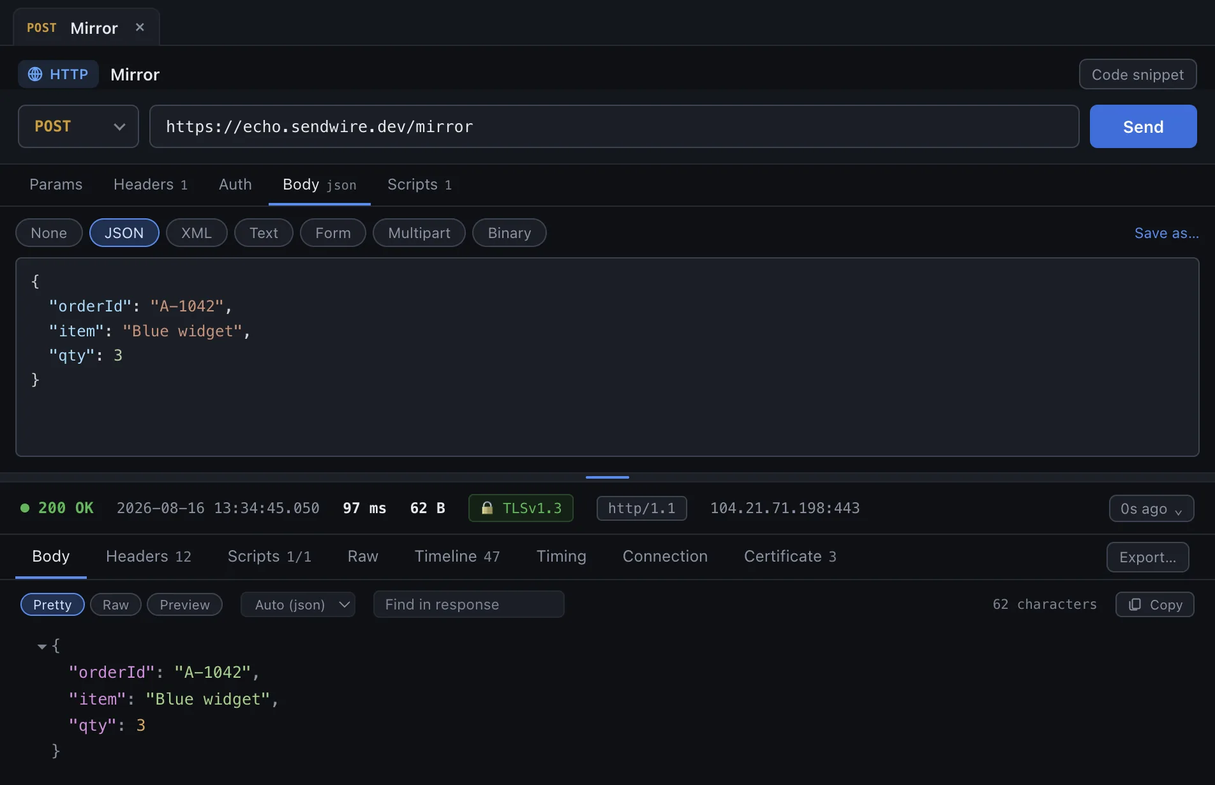Screen dimensions: 1215x785
Task: Switch response view to Preview
Action: pyautogui.click(x=184, y=604)
